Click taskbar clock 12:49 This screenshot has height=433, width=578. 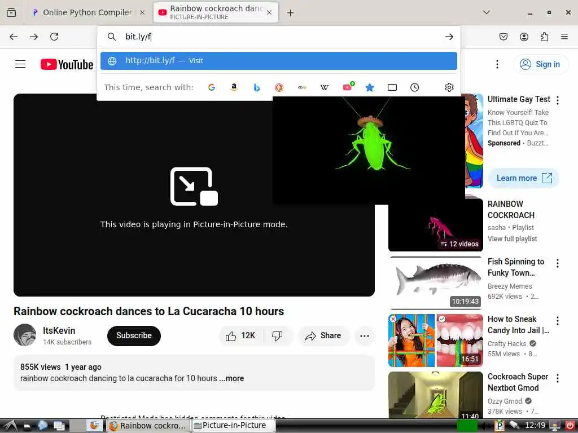tap(535, 426)
